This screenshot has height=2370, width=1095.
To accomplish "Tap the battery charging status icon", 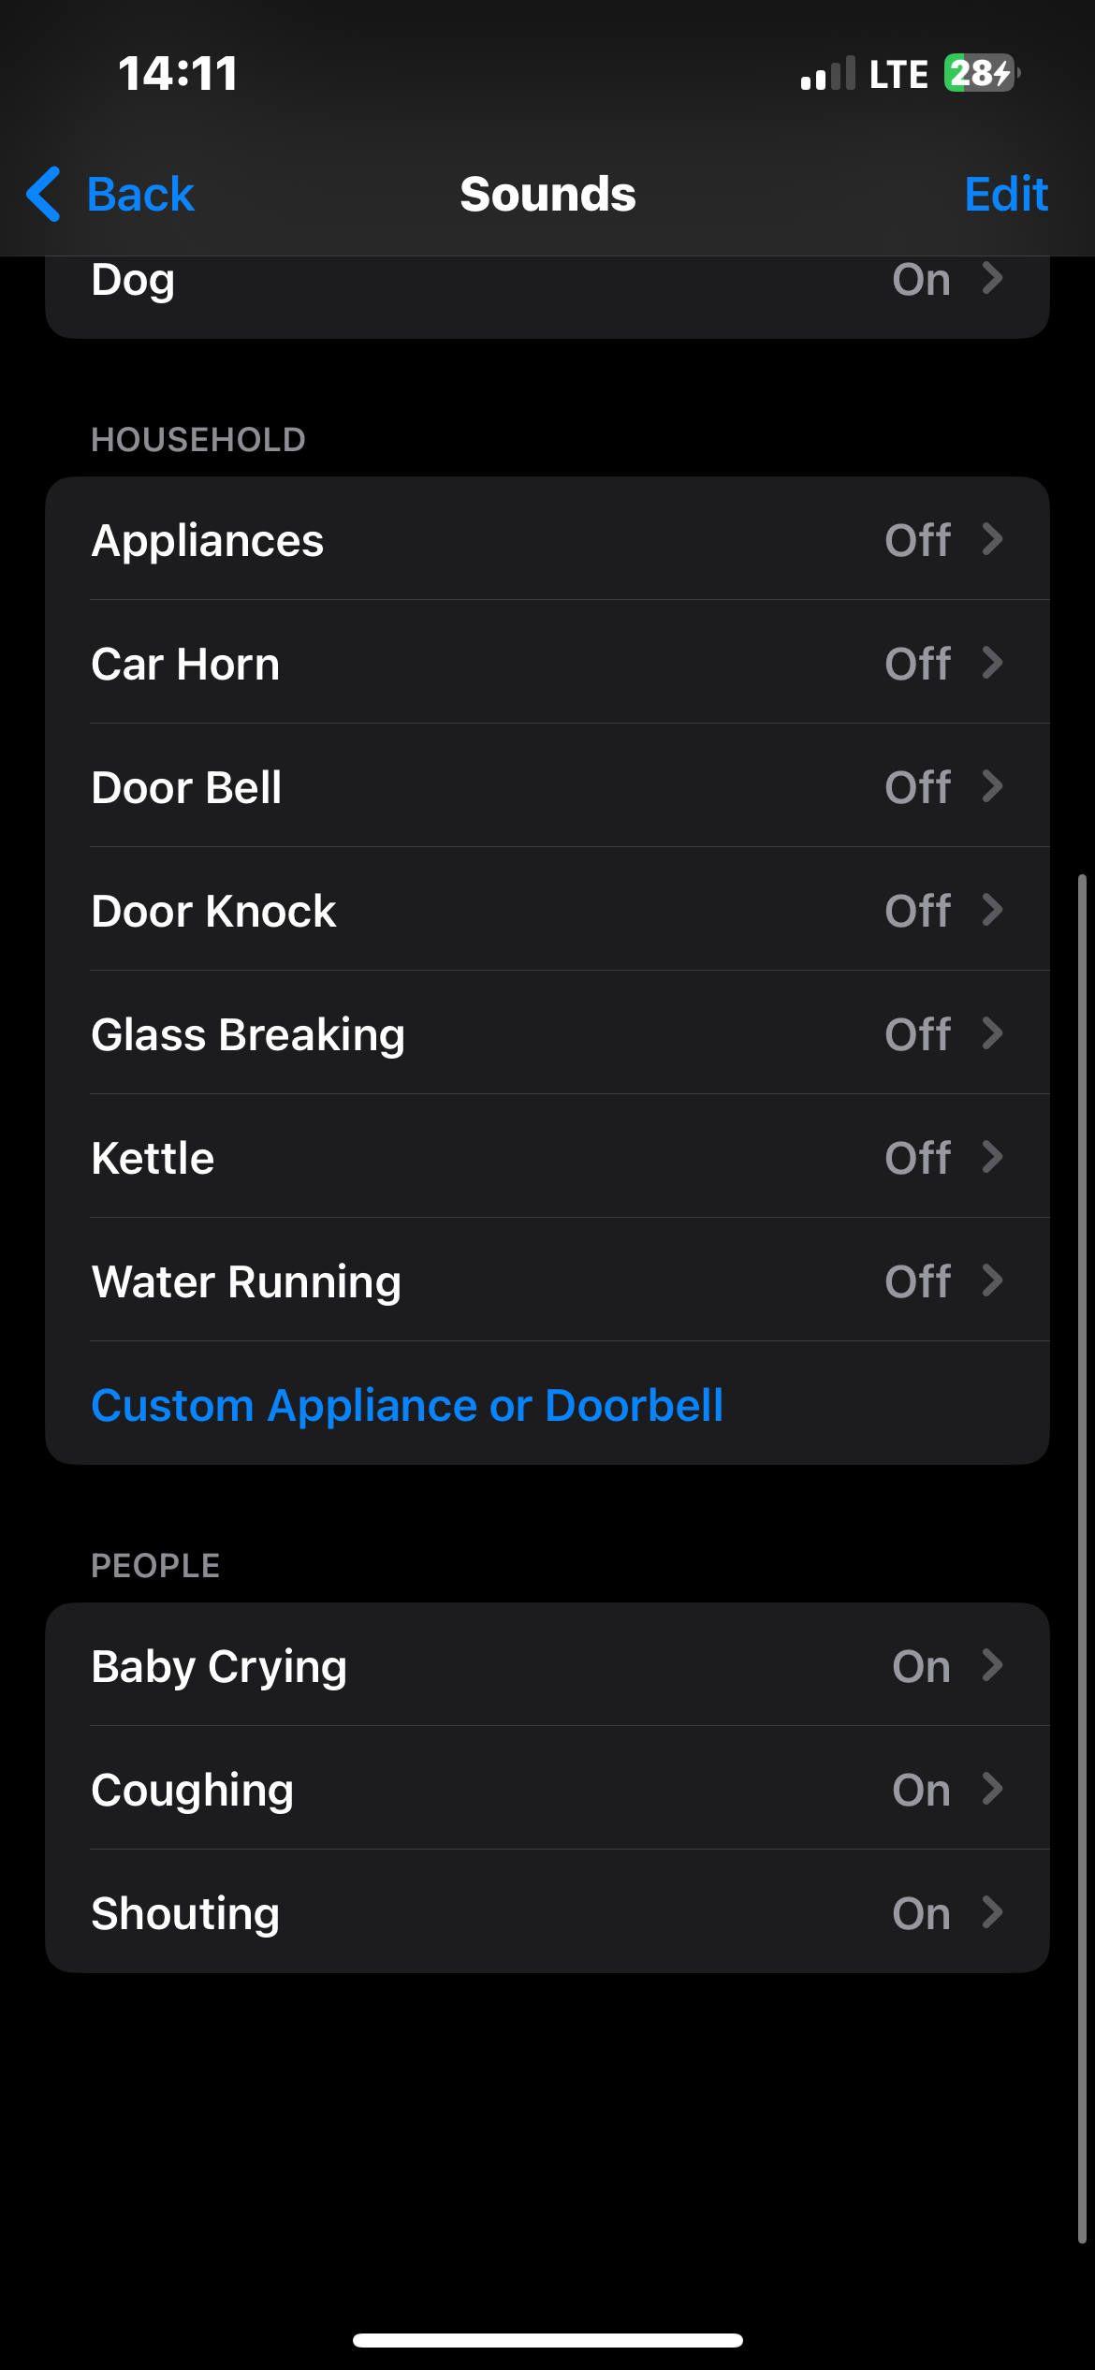I will point(981,73).
